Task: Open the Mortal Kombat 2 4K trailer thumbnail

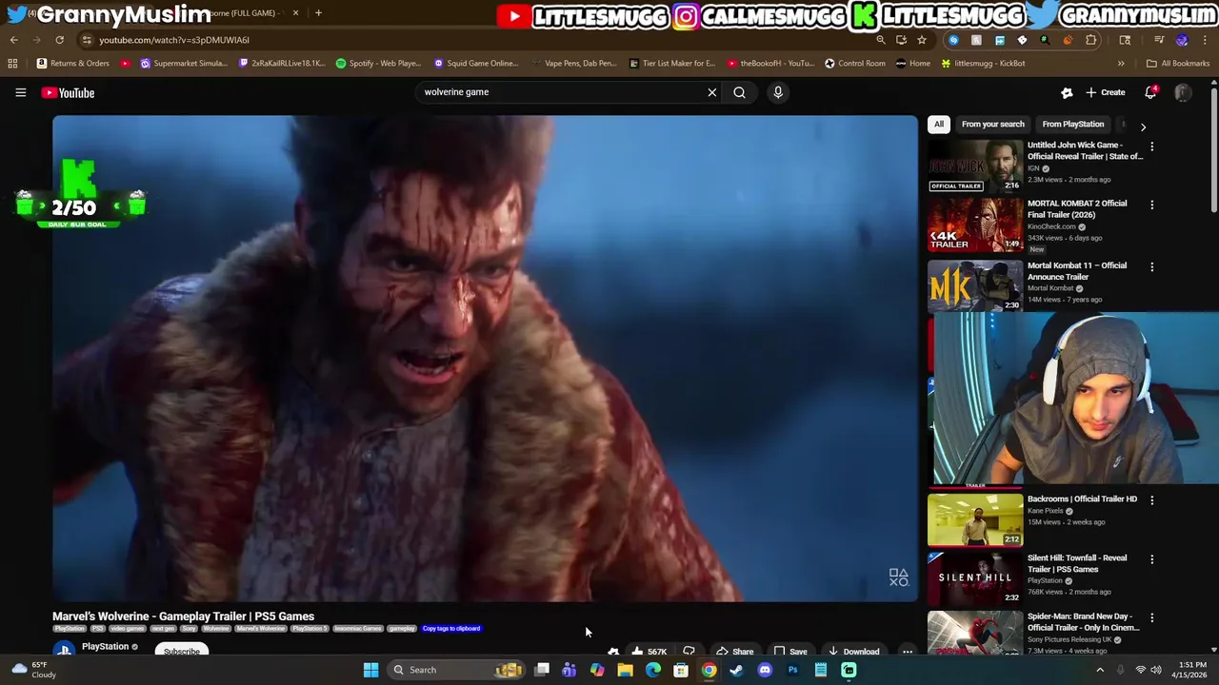Action: [975, 225]
